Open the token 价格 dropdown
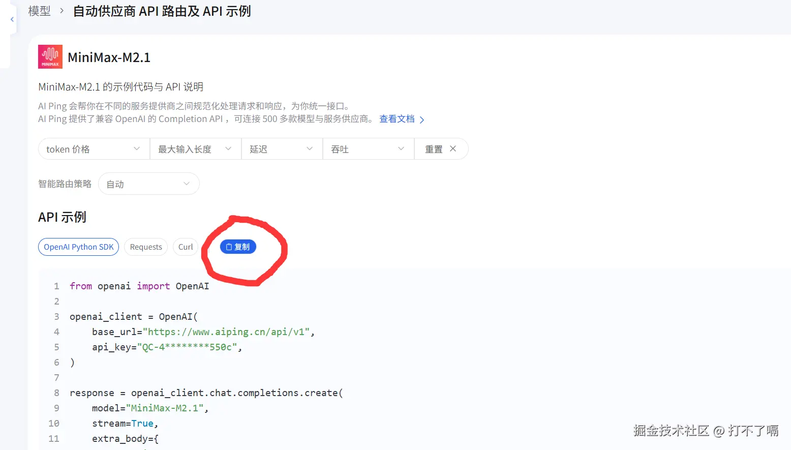Viewport: 791px width, 450px height. (94, 149)
